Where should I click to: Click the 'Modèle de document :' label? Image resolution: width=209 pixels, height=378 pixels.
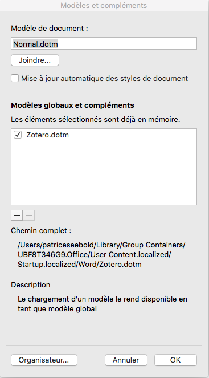[50, 28]
